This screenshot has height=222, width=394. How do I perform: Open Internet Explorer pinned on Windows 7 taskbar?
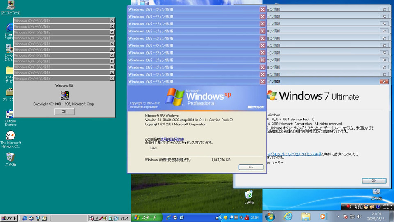click(x=288, y=217)
